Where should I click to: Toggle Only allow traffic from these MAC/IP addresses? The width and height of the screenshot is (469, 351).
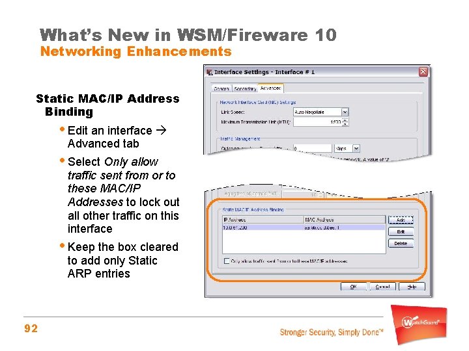pyautogui.click(x=227, y=261)
